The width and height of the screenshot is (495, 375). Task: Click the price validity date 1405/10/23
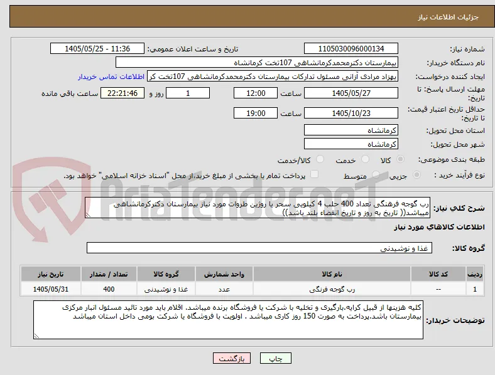tap(351, 113)
